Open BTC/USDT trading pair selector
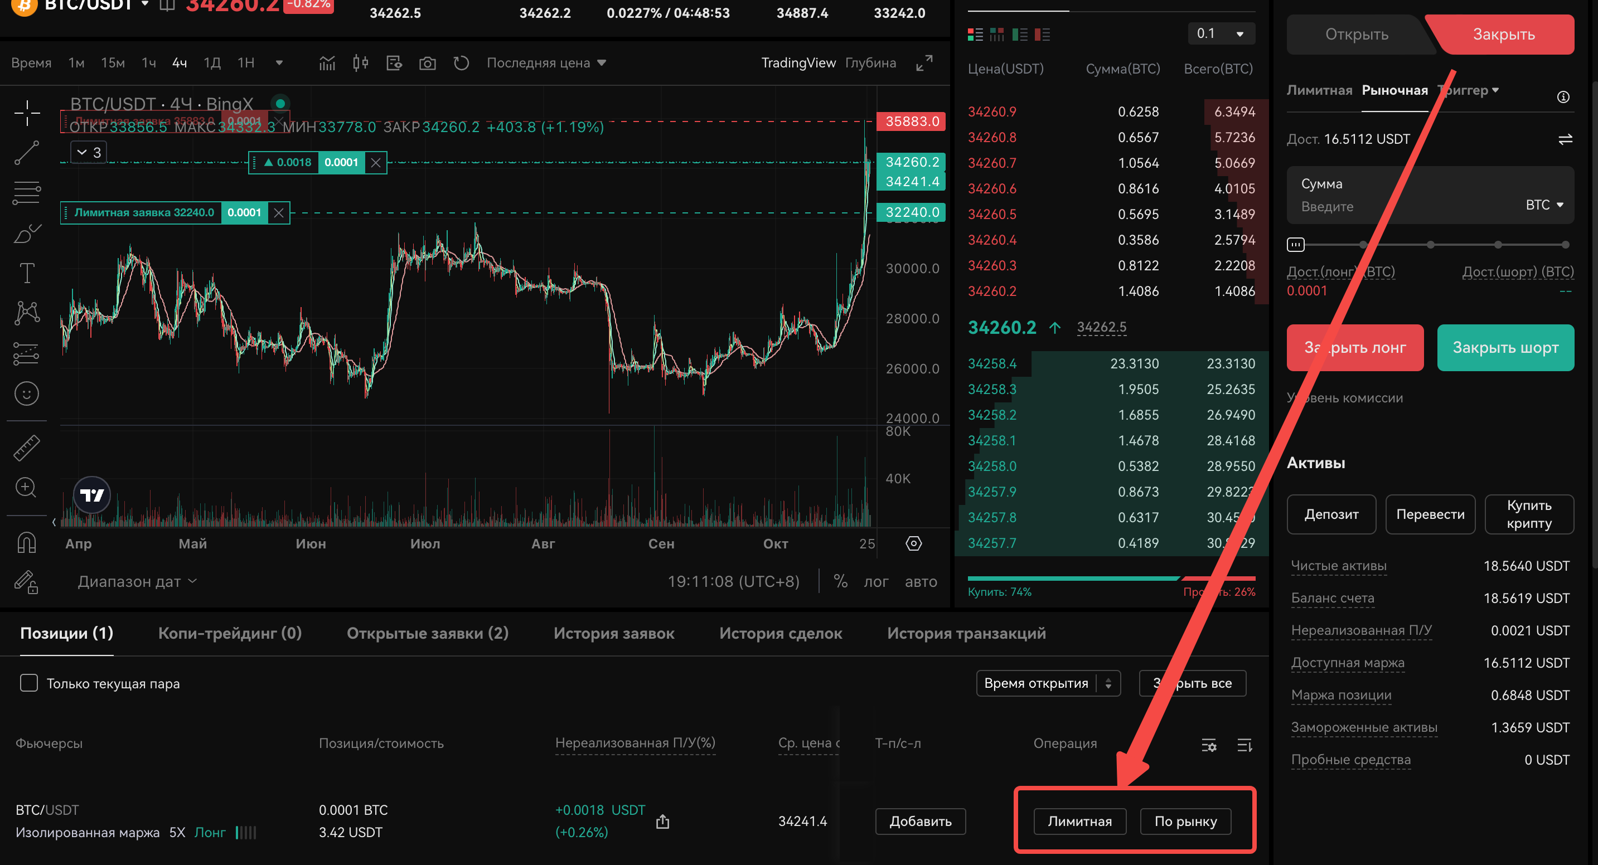The width and height of the screenshot is (1598, 865). [x=96, y=5]
